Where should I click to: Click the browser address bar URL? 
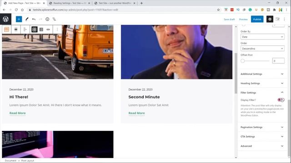75,10
